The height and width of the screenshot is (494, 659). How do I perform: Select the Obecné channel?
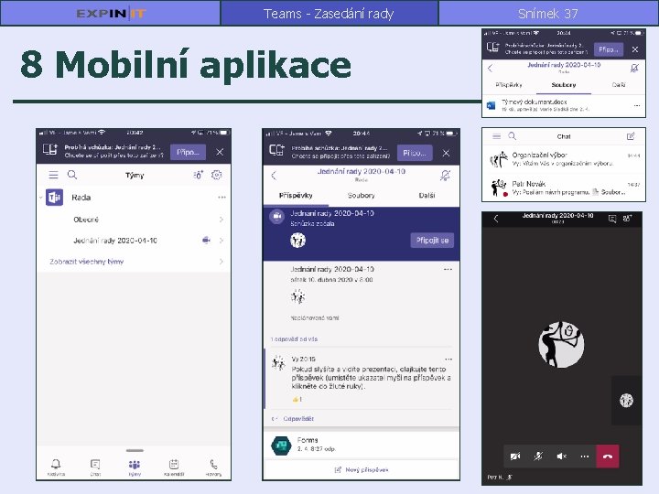(86, 220)
